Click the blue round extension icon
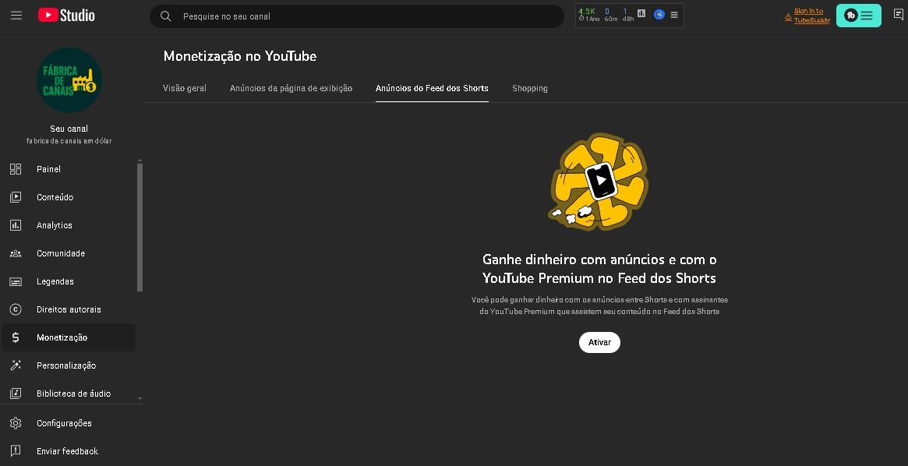908x466 pixels. coord(659,15)
